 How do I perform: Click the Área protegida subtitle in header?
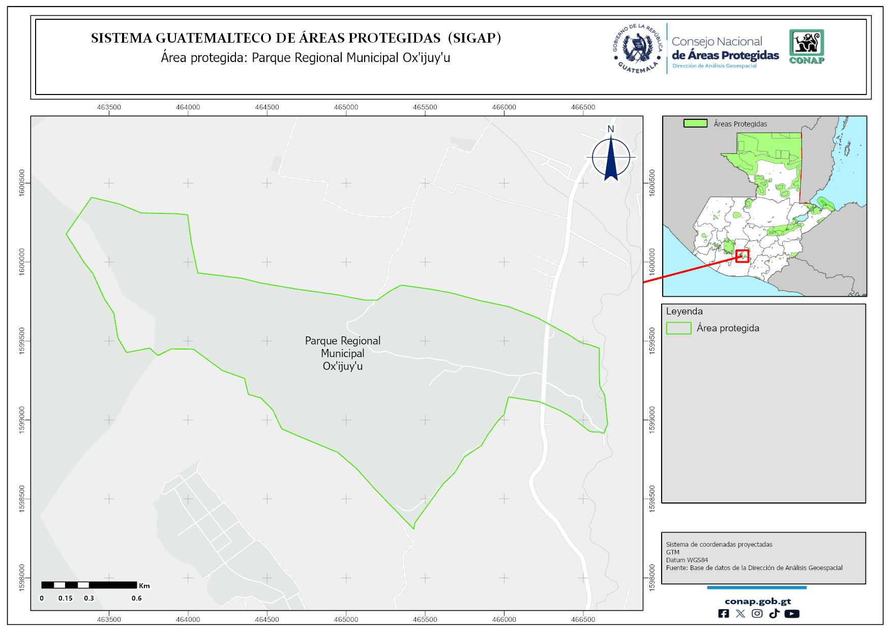coord(305,57)
